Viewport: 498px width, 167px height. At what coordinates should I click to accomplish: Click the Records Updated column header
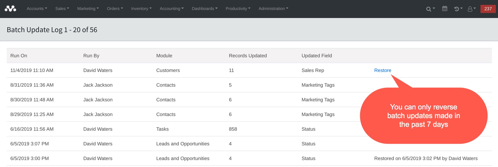[248, 56]
